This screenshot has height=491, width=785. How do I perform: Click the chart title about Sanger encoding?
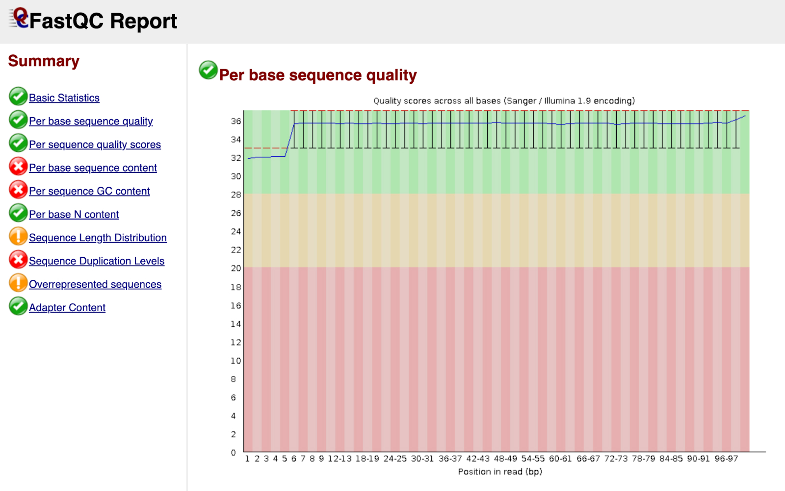504,101
